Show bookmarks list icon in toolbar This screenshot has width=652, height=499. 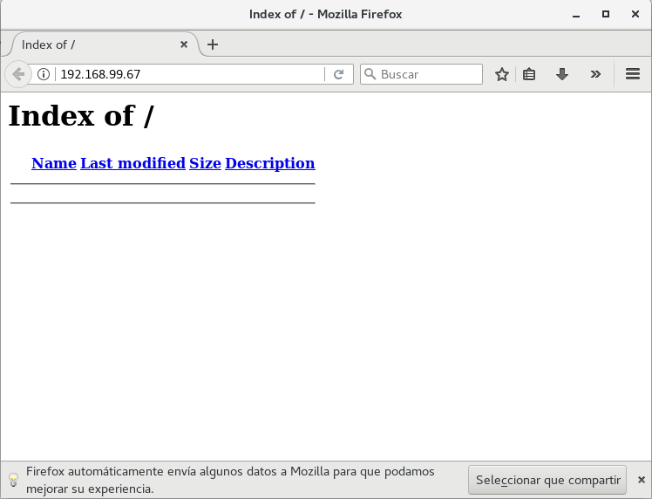pos(529,75)
